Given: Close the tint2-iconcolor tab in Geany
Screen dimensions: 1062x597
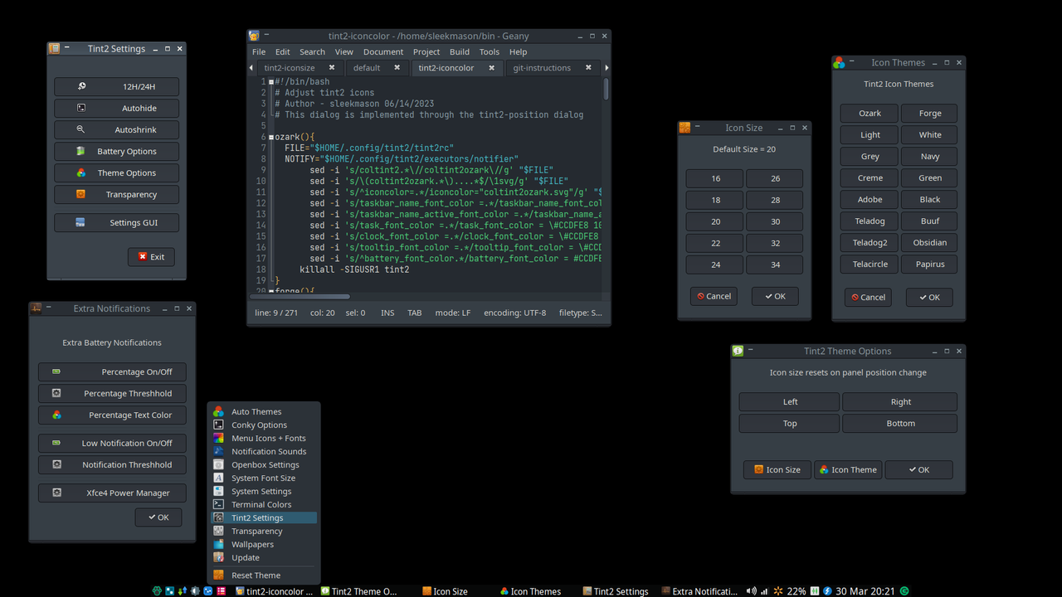Looking at the screenshot, I should 491,68.
